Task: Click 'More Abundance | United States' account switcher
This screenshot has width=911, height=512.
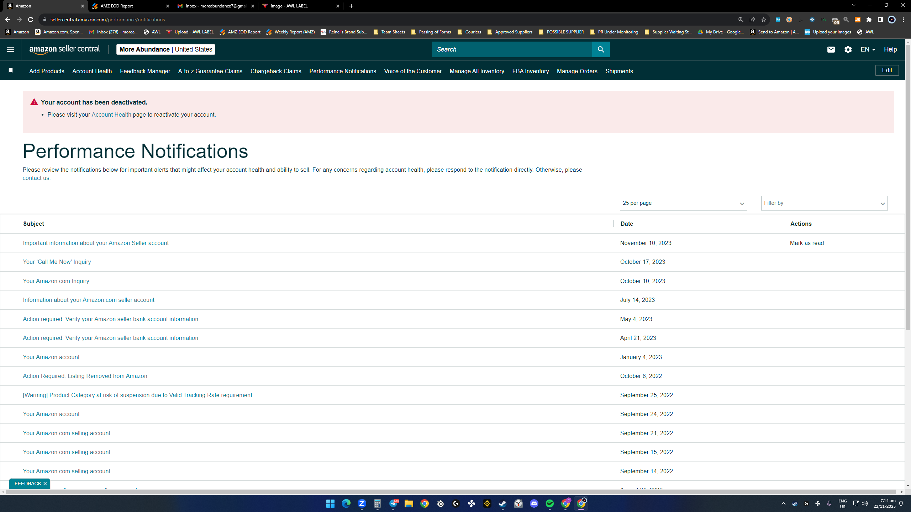Action: click(165, 49)
